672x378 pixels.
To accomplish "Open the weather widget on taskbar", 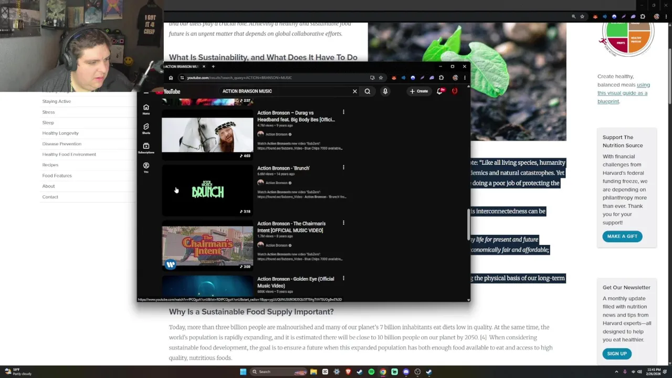I will coord(18,372).
